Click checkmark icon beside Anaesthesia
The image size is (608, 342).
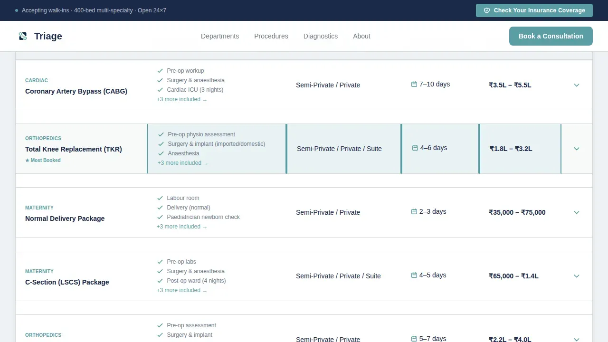(161, 153)
